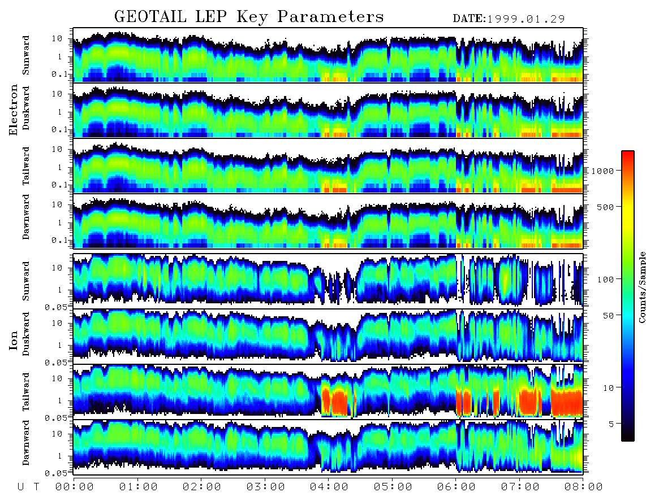Viewport: 646px width, 497px height.
Task: Click the "00:00" time tick label
Action: (75, 487)
